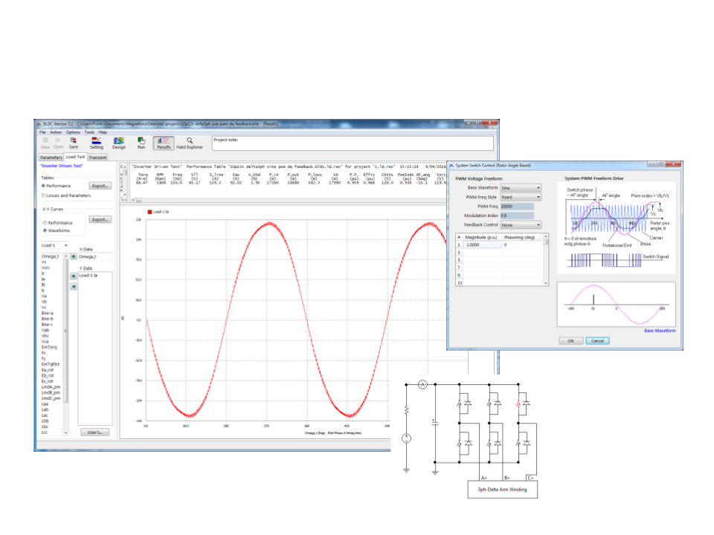Open the PWM Freq Style dropdown

(521, 198)
